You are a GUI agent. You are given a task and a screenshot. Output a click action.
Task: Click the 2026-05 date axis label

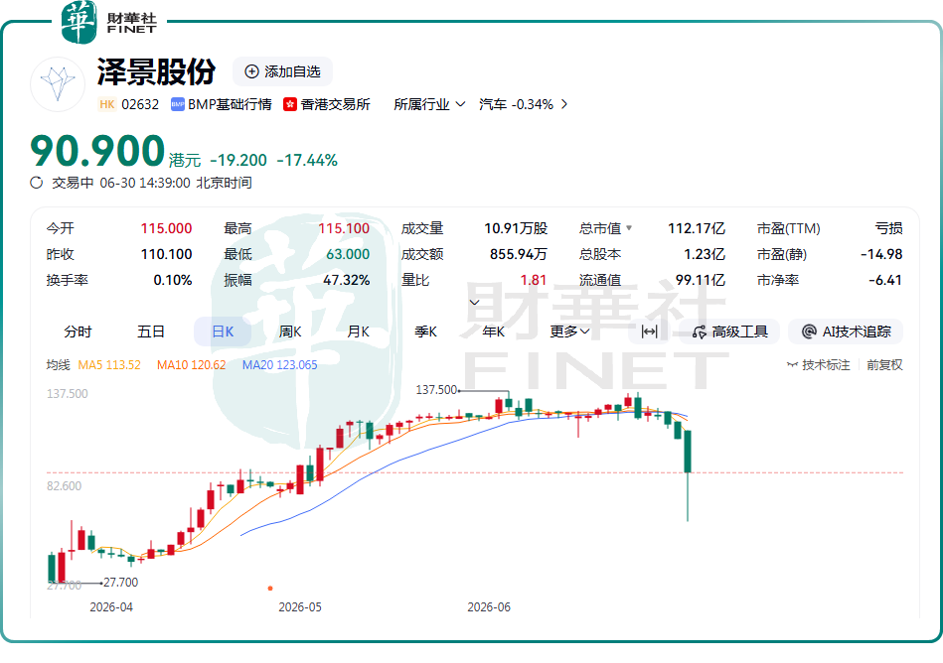pos(300,607)
